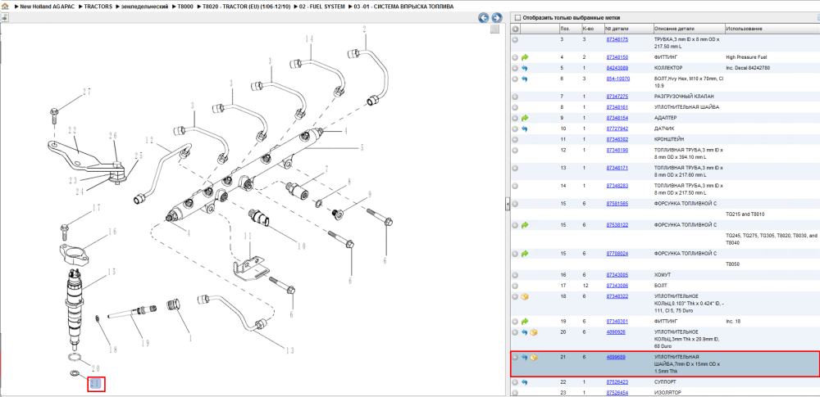Select callout 27 on the diagram

point(86,92)
